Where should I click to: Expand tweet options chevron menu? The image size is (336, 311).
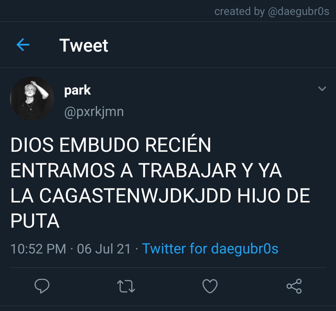322,89
